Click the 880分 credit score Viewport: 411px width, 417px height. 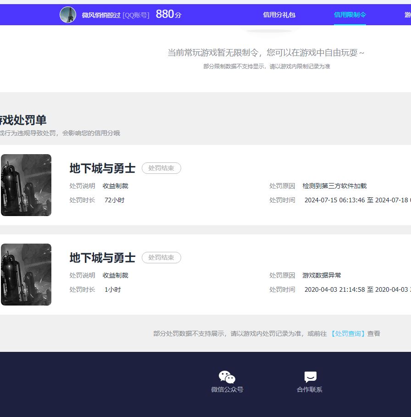click(x=168, y=14)
